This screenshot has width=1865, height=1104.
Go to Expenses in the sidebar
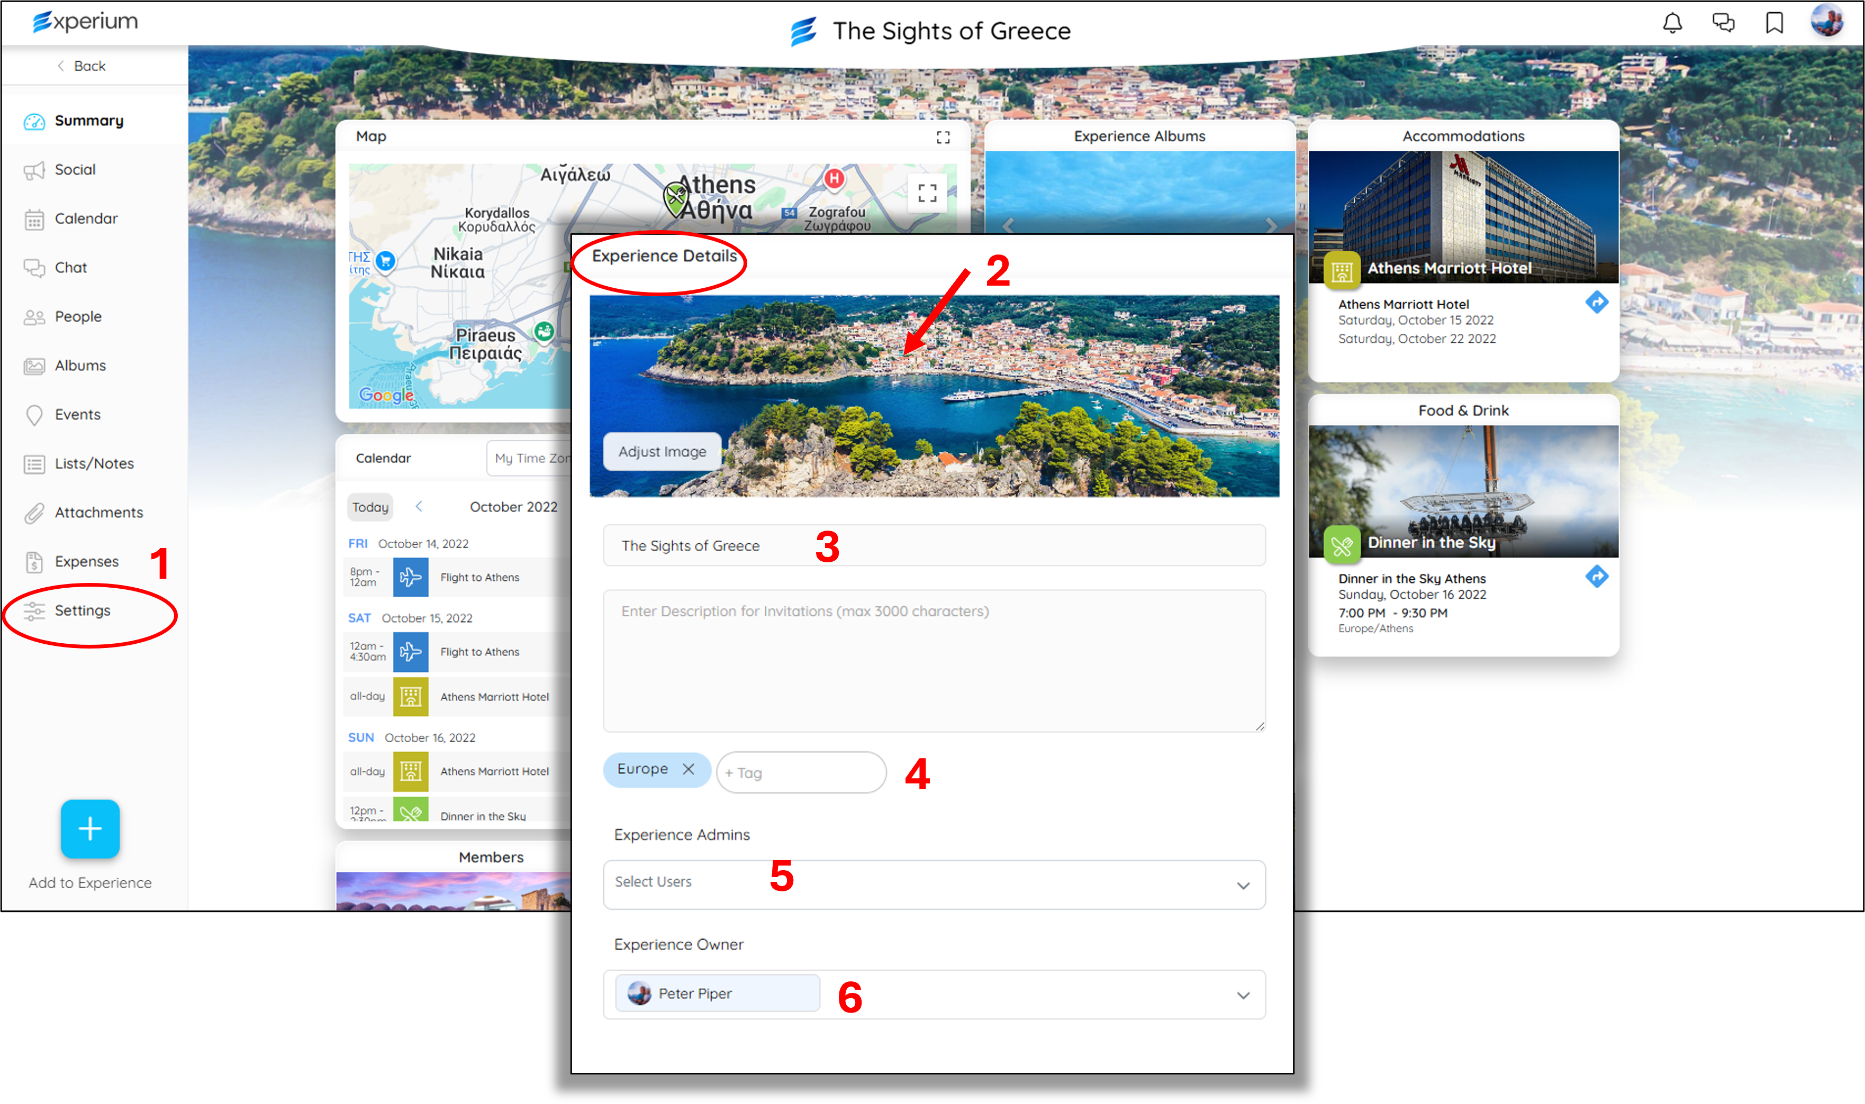pyautogui.click(x=86, y=562)
